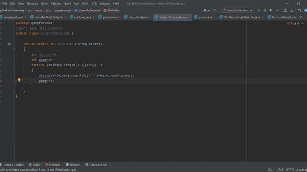Switch to the mergeSort.java tab
The height and width of the screenshot is (172, 307).
138,17
